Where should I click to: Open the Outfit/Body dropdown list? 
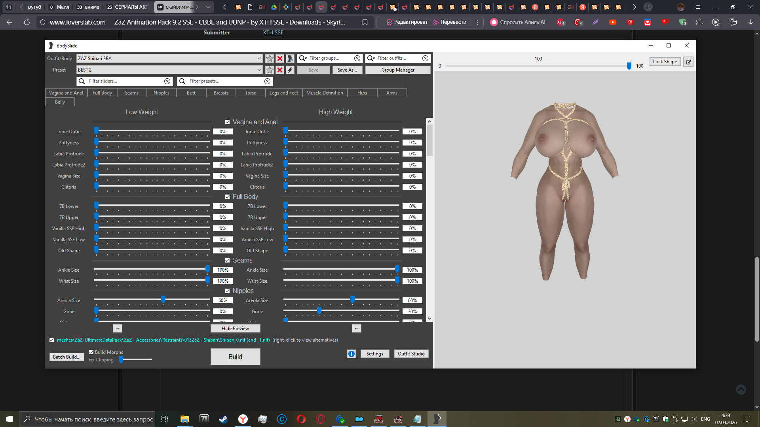[259, 59]
